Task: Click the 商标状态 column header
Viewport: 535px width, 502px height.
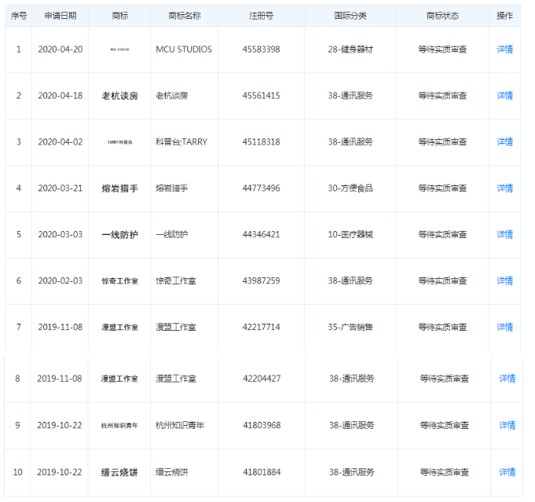Action: click(442, 16)
